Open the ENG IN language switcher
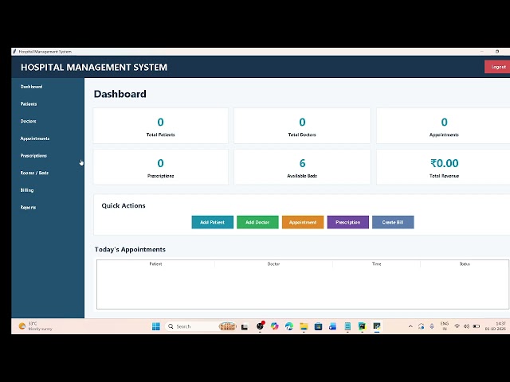Screen dimensions: 510x382 click(x=445, y=326)
